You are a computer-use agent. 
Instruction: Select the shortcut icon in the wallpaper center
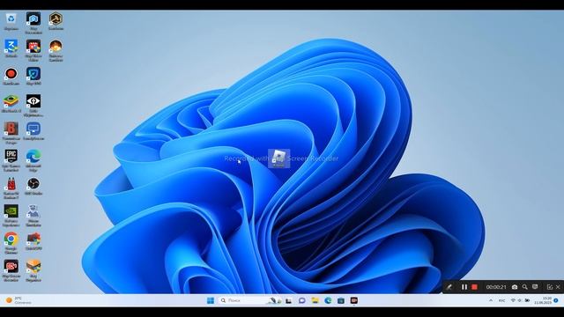pyautogui.click(x=279, y=158)
